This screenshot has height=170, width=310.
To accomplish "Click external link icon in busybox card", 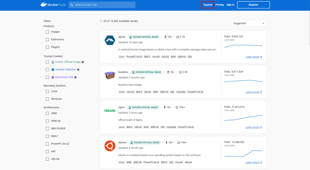I will [x=261, y=92].
